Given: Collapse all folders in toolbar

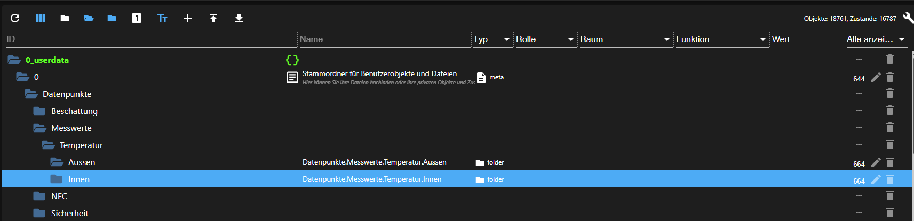Looking at the screenshot, I should (x=65, y=18).
